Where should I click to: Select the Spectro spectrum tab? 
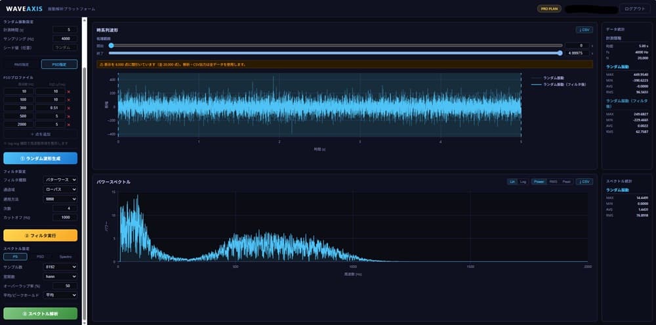tap(65, 257)
